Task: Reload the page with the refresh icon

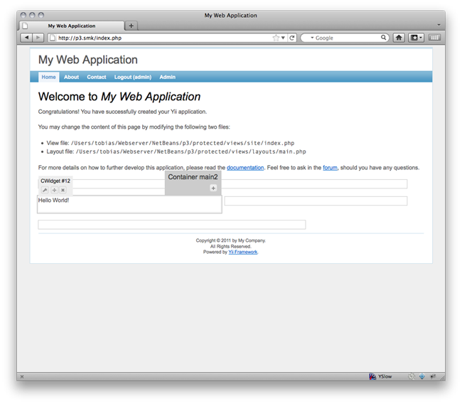Action: [291, 38]
